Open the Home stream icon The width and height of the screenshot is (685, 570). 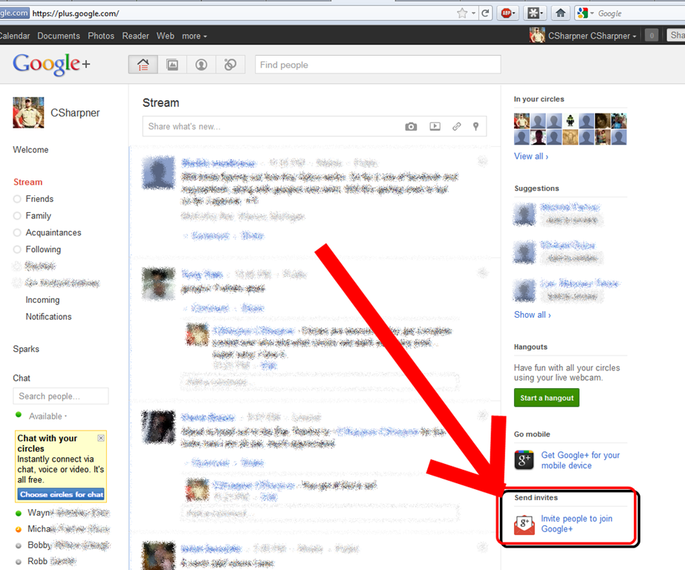tap(143, 65)
